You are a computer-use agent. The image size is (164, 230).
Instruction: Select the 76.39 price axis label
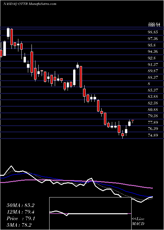click(x=153, y=129)
